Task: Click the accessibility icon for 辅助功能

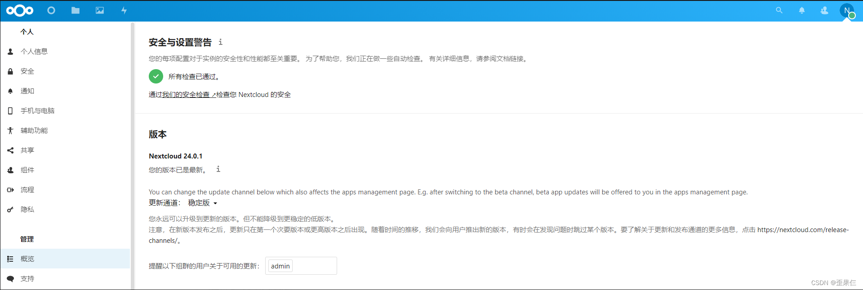Action: tap(10, 131)
